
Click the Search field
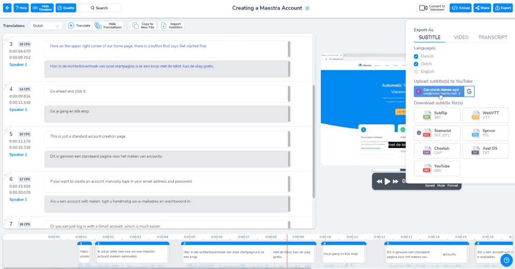[99, 8]
